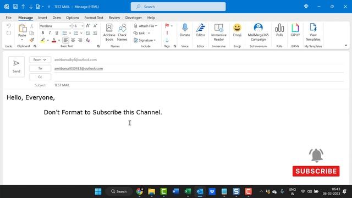Switch to the Draw tab
This screenshot has width=352, height=198.
[x=57, y=18]
